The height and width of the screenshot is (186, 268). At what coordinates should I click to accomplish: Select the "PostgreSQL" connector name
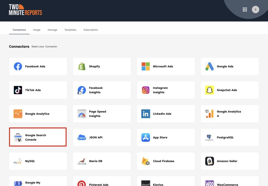(225, 137)
